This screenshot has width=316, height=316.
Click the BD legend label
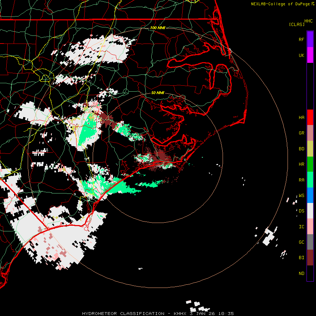point(301,149)
